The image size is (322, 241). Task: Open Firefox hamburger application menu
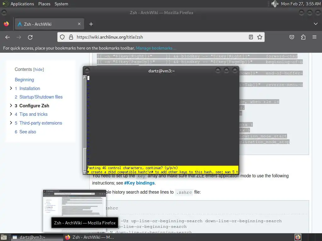[x=314, y=37]
